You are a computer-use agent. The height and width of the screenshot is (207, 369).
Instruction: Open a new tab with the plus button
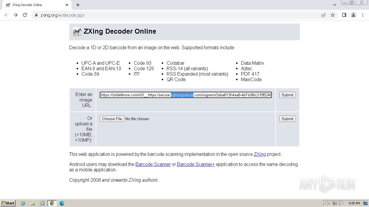tap(78, 5)
